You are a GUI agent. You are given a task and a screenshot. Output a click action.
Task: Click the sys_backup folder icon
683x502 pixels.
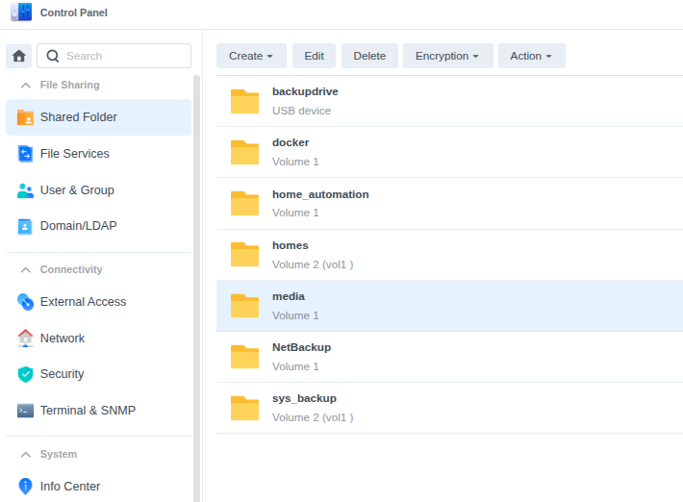(x=244, y=408)
